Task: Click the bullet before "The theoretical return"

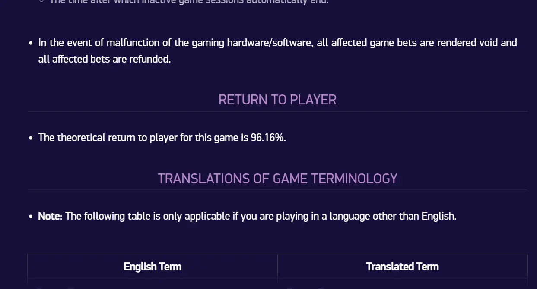Action: coord(31,138)
